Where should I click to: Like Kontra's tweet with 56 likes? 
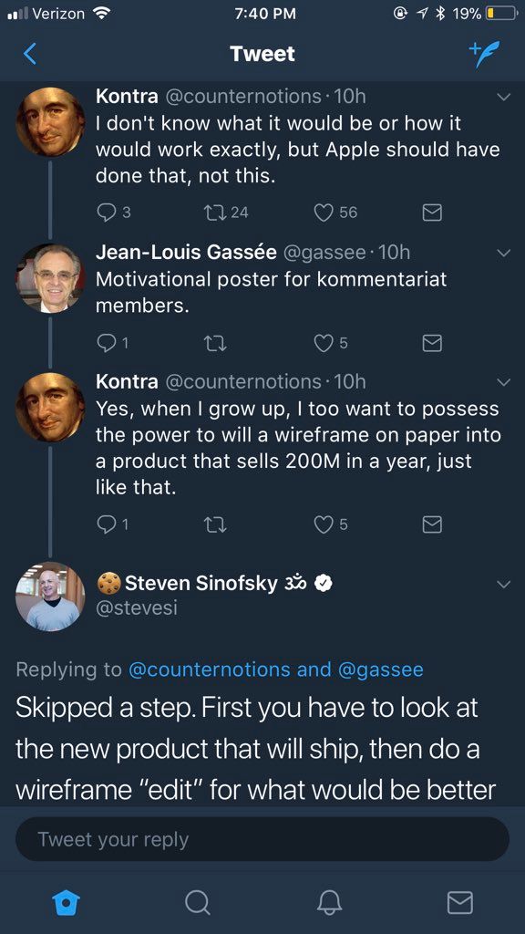coord(335,212)
